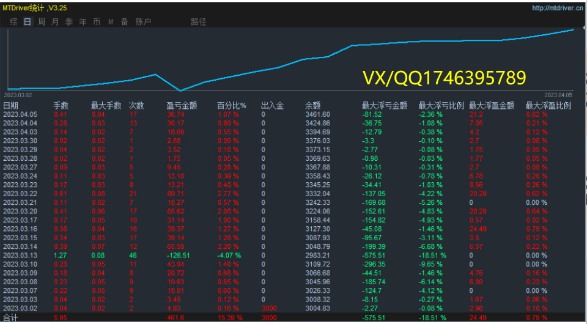
Task: Open the 币 currency tab
Action: [97, 22]
